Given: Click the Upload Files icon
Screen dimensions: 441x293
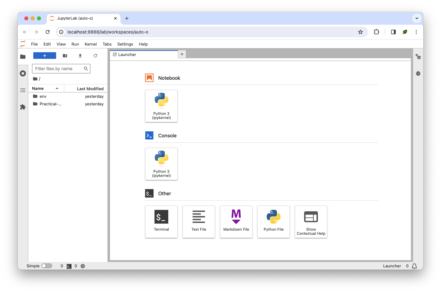Looking at the screenshot, I should click(x=80, y=56).
